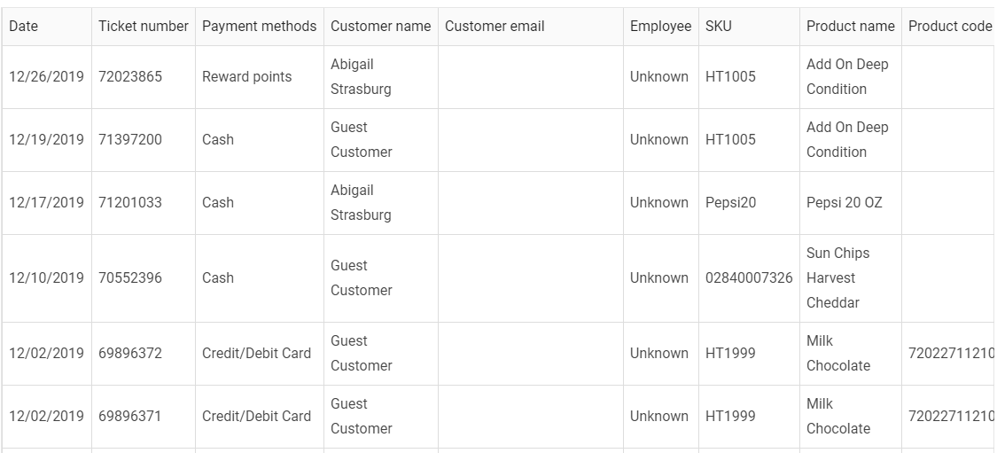Viewport: 997px width, 453px height.
Task: Click the Product name column header
Action: (x=850, y=27)
